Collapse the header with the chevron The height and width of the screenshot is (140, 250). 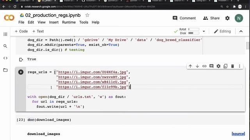point(241,31)
